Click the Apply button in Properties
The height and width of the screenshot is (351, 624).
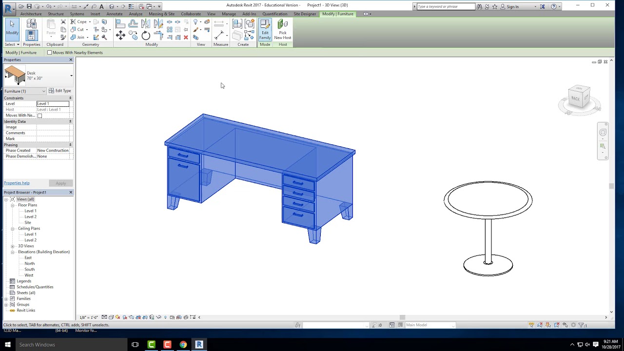click(x=60, y=183)
